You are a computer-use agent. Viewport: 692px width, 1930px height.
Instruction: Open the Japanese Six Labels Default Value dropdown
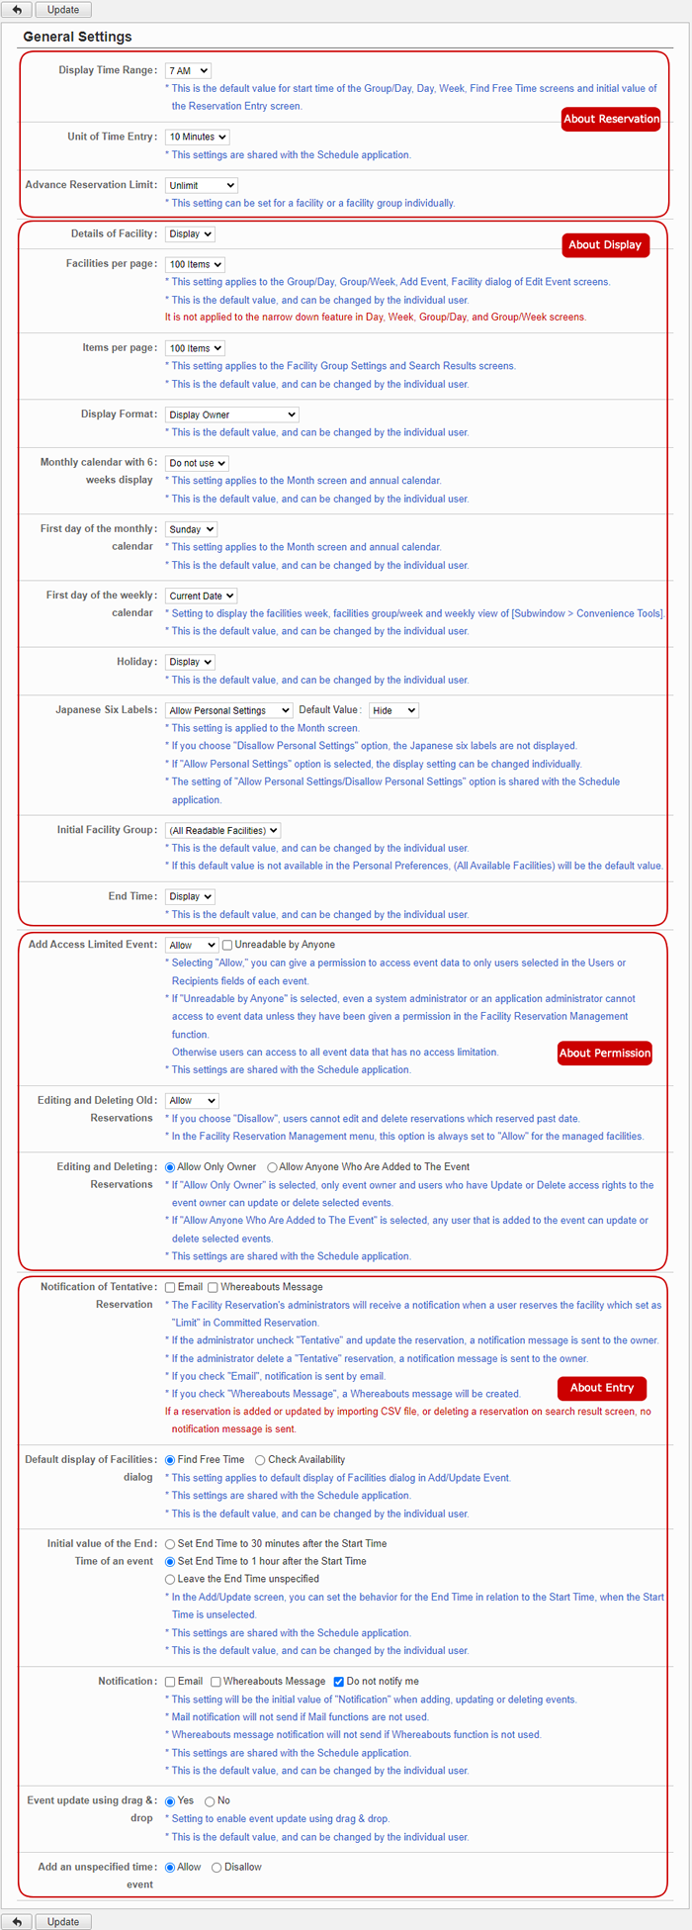393,710
